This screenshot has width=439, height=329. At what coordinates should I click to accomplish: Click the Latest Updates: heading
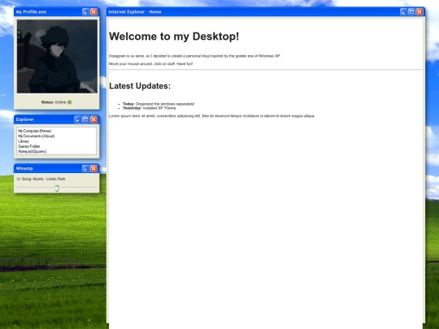140,86
